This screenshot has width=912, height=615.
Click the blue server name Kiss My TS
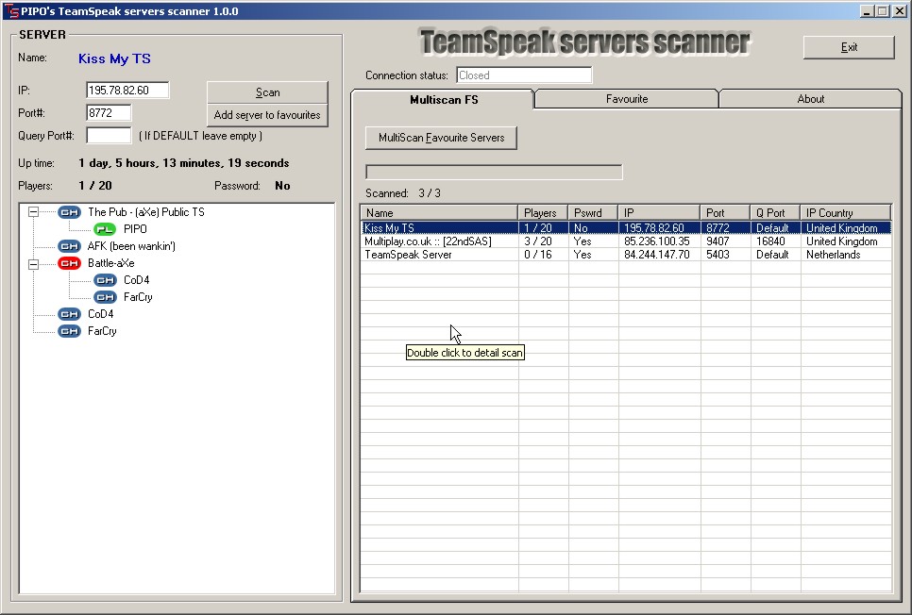pyautogui.click(x=114, y=58)
